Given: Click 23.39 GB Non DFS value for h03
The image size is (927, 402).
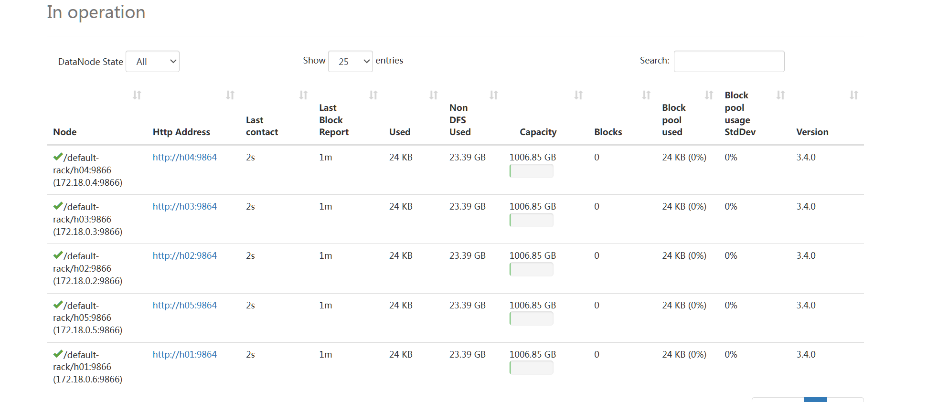Looking at the screenshot, I should 468,206.
